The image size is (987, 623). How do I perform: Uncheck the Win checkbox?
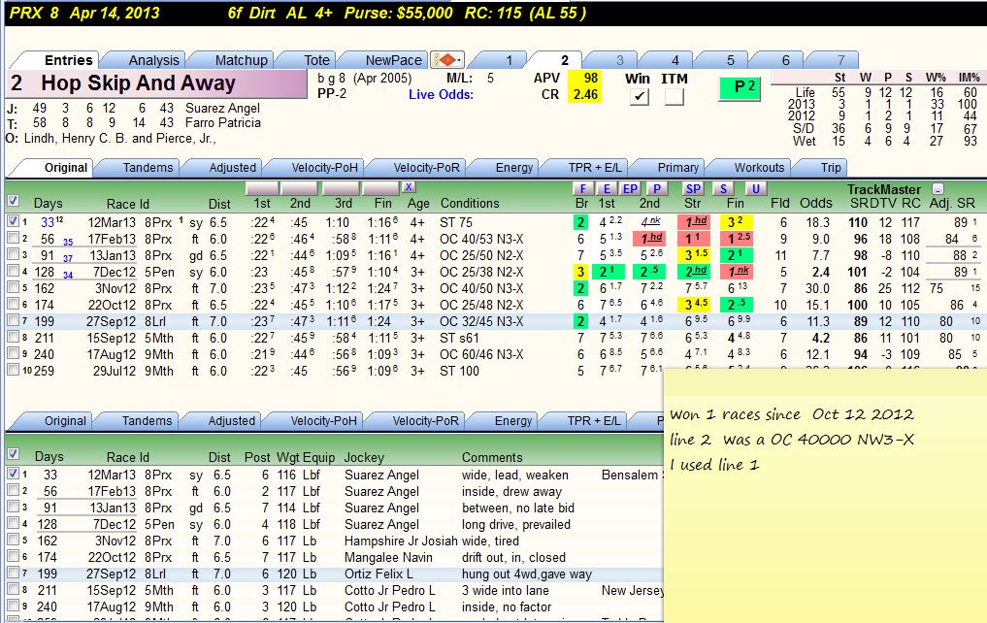click(639, 96)
